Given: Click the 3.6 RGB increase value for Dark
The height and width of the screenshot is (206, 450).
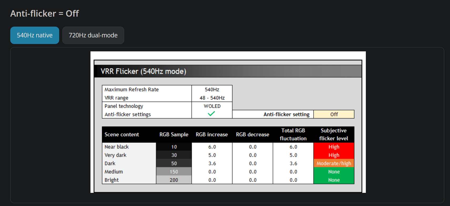Looking at the screenshot, I should pos(212,163).
